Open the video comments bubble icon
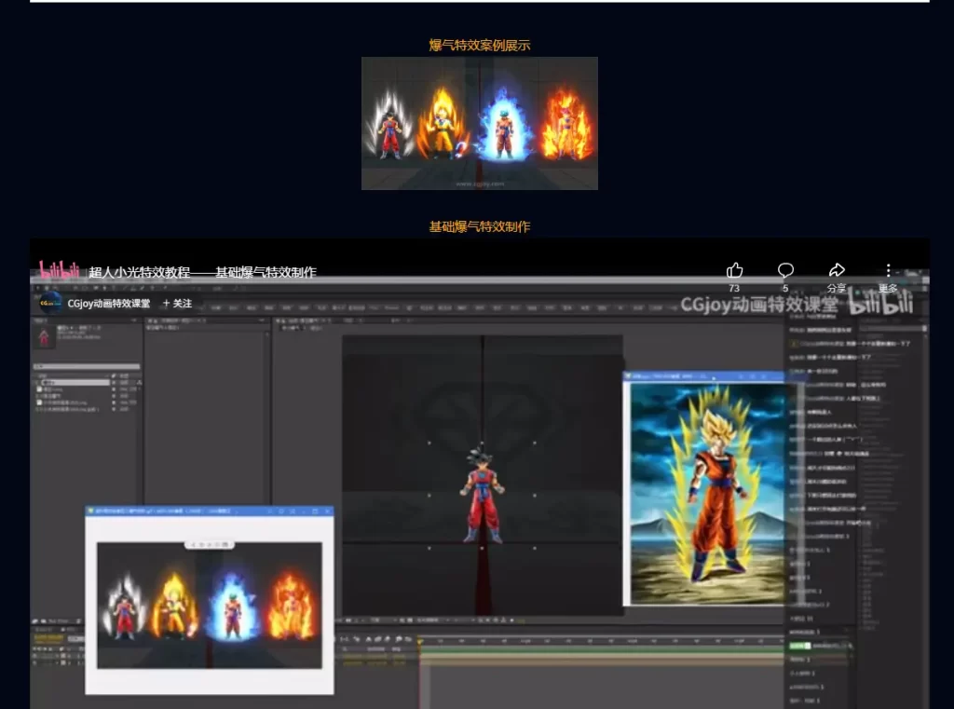This screenshot has height=709, width=954. point(785,270)
